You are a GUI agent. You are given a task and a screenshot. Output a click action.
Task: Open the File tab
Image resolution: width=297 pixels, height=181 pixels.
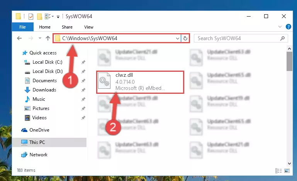[22, 27]
